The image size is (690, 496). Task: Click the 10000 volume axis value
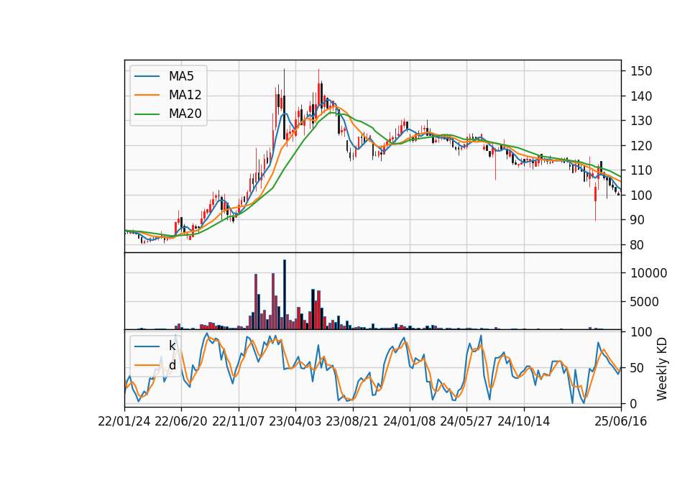pyautogui.click(x=648, y=273)
